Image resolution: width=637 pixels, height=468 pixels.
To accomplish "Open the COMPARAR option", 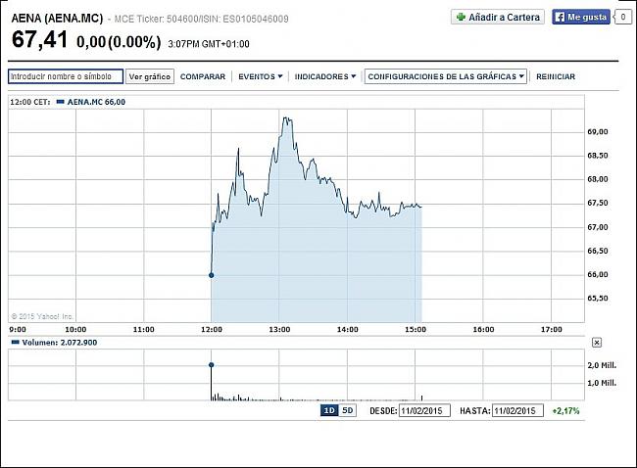I will pyautogui.click(x=202, y=76).
